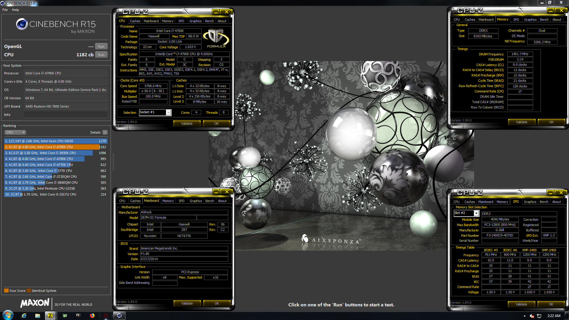Image resolution: width=569 pixels, height=320 pixels.
Task: Open the Cinebench File menu
Action: coord(5,10)
